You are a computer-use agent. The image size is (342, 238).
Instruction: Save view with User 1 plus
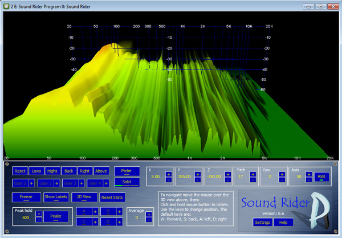[x=31, y=183]
